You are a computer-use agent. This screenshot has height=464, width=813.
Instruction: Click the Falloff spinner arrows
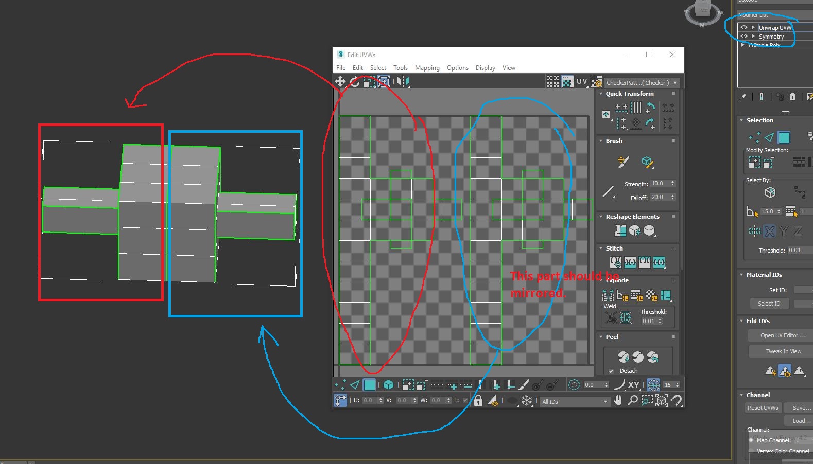[672, 198]
